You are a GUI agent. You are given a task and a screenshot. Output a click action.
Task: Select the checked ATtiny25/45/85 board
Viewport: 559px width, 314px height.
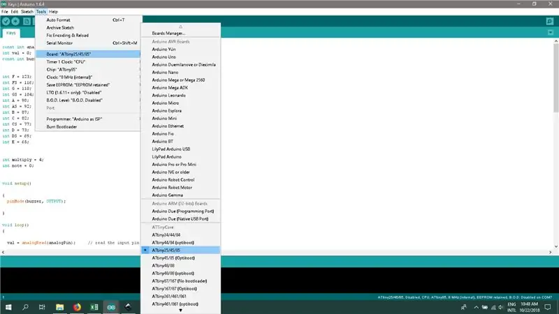(x=181, y=251)
